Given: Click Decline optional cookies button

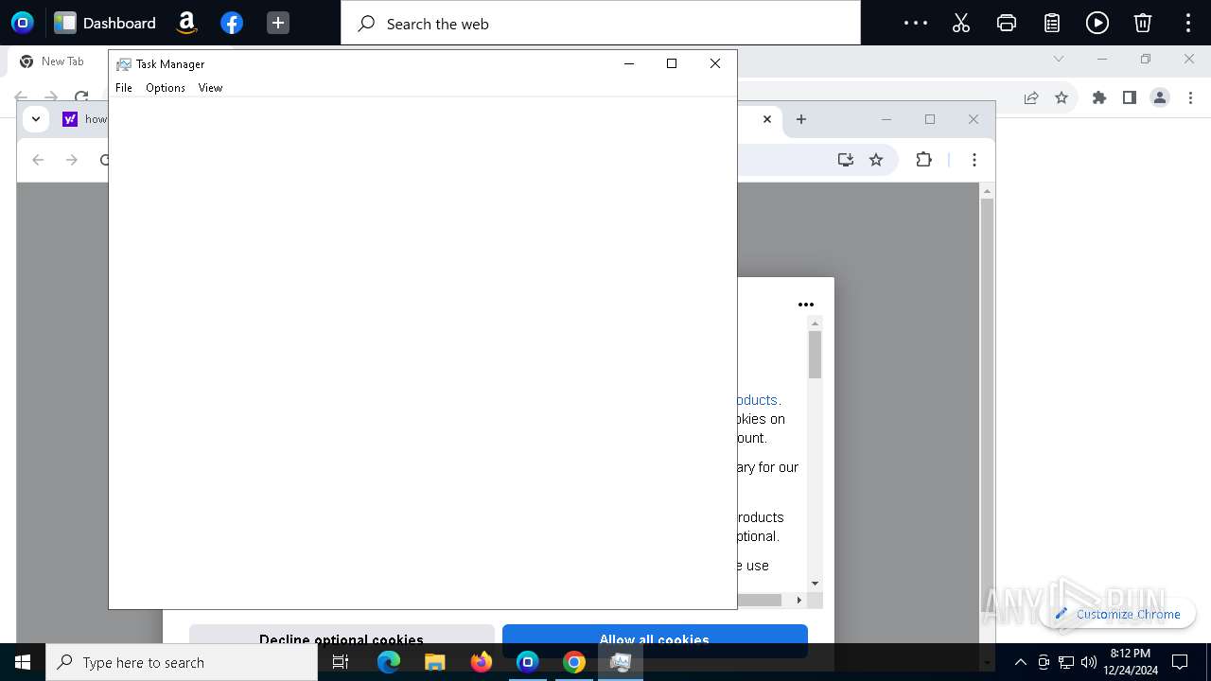Looking at the screenshot, I should [342, 639].
